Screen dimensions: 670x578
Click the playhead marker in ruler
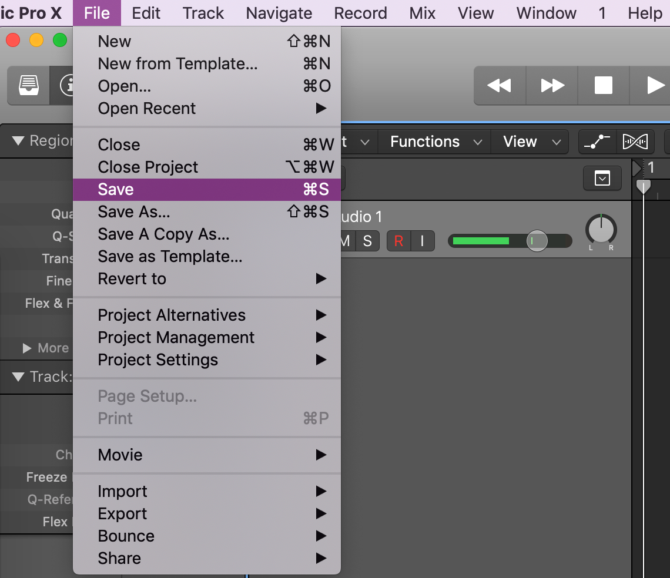point(643,186)
